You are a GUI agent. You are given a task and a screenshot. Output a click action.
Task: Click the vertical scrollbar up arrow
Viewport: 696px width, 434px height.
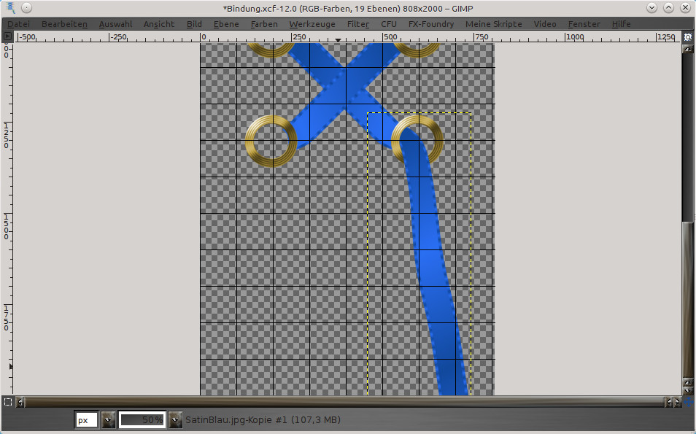[687, 50]
